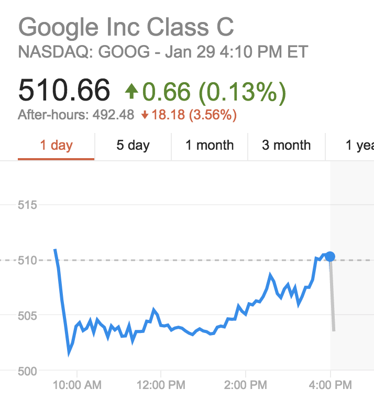The image size is (374, 400).
Task: Click the 510.66 stock price
Action: [64, 91]
